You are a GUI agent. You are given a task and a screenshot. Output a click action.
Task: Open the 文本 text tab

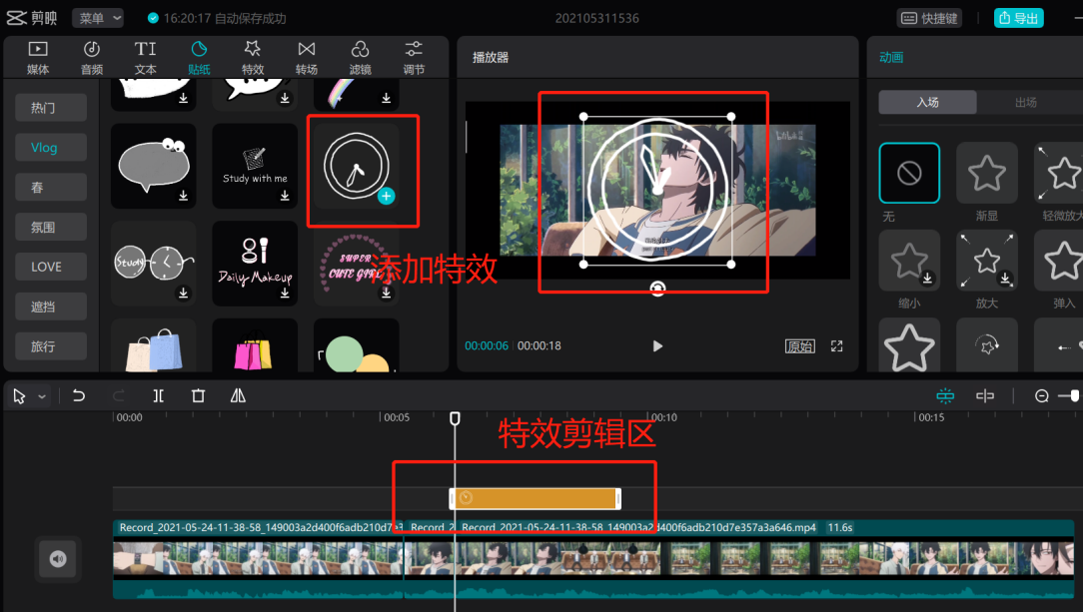[145, 58]
